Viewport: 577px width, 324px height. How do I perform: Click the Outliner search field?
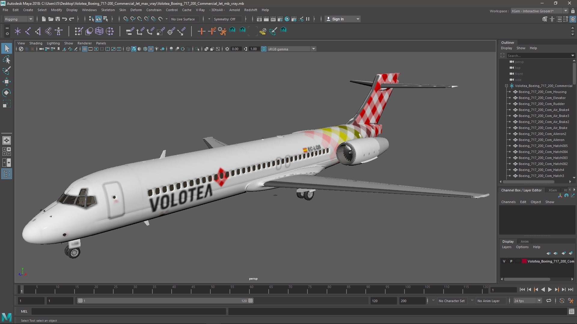tap(541, 55)
